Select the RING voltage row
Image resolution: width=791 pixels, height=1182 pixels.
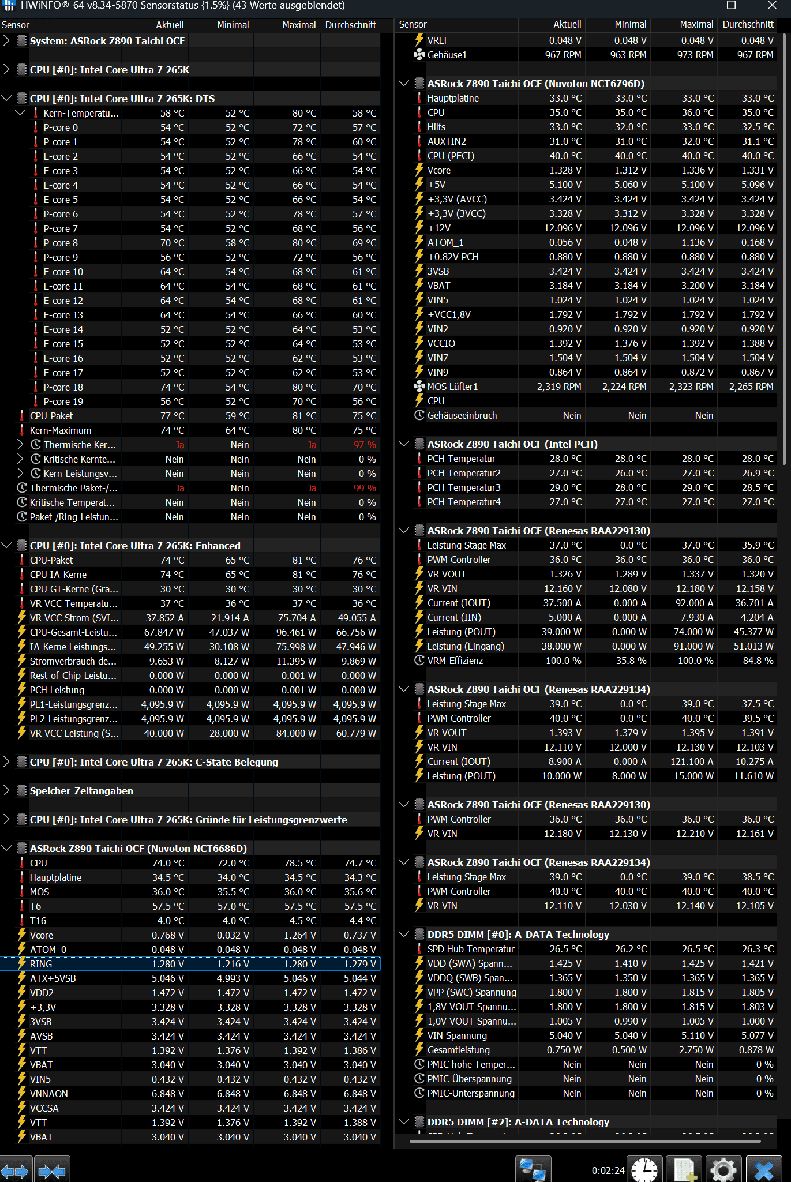pos(190,964)
